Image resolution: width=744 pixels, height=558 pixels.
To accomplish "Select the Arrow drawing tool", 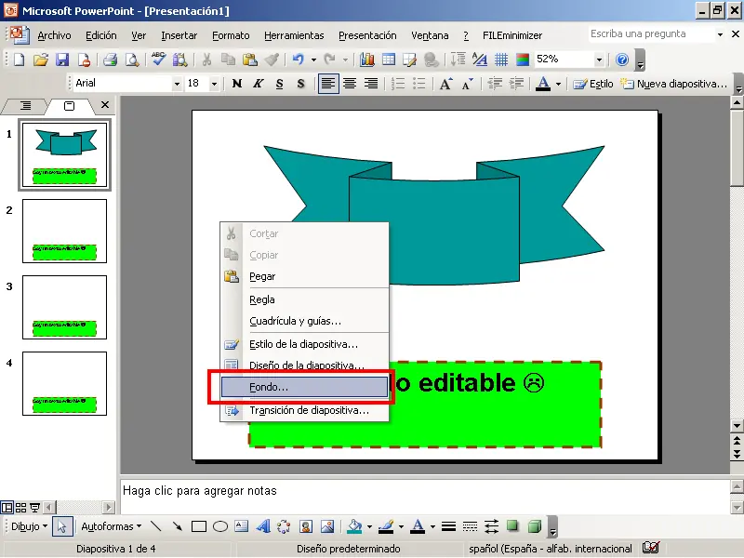I will click(x=177, y=526).
